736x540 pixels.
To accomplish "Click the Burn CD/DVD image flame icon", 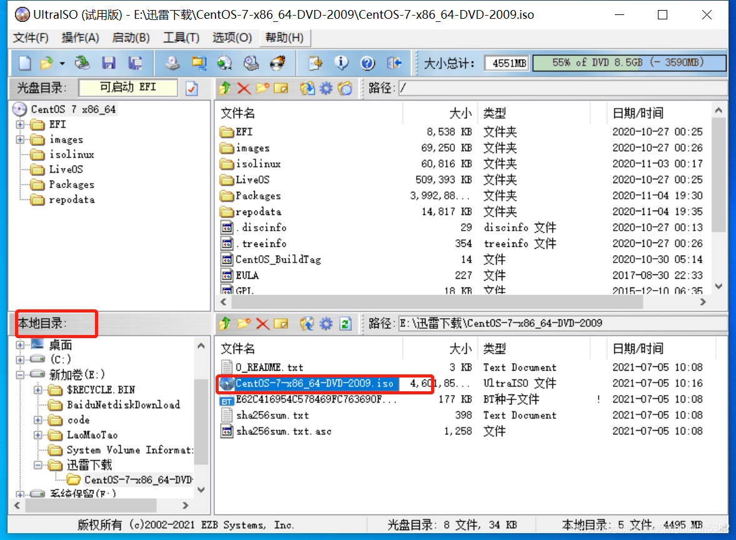I will click(277, 63).
